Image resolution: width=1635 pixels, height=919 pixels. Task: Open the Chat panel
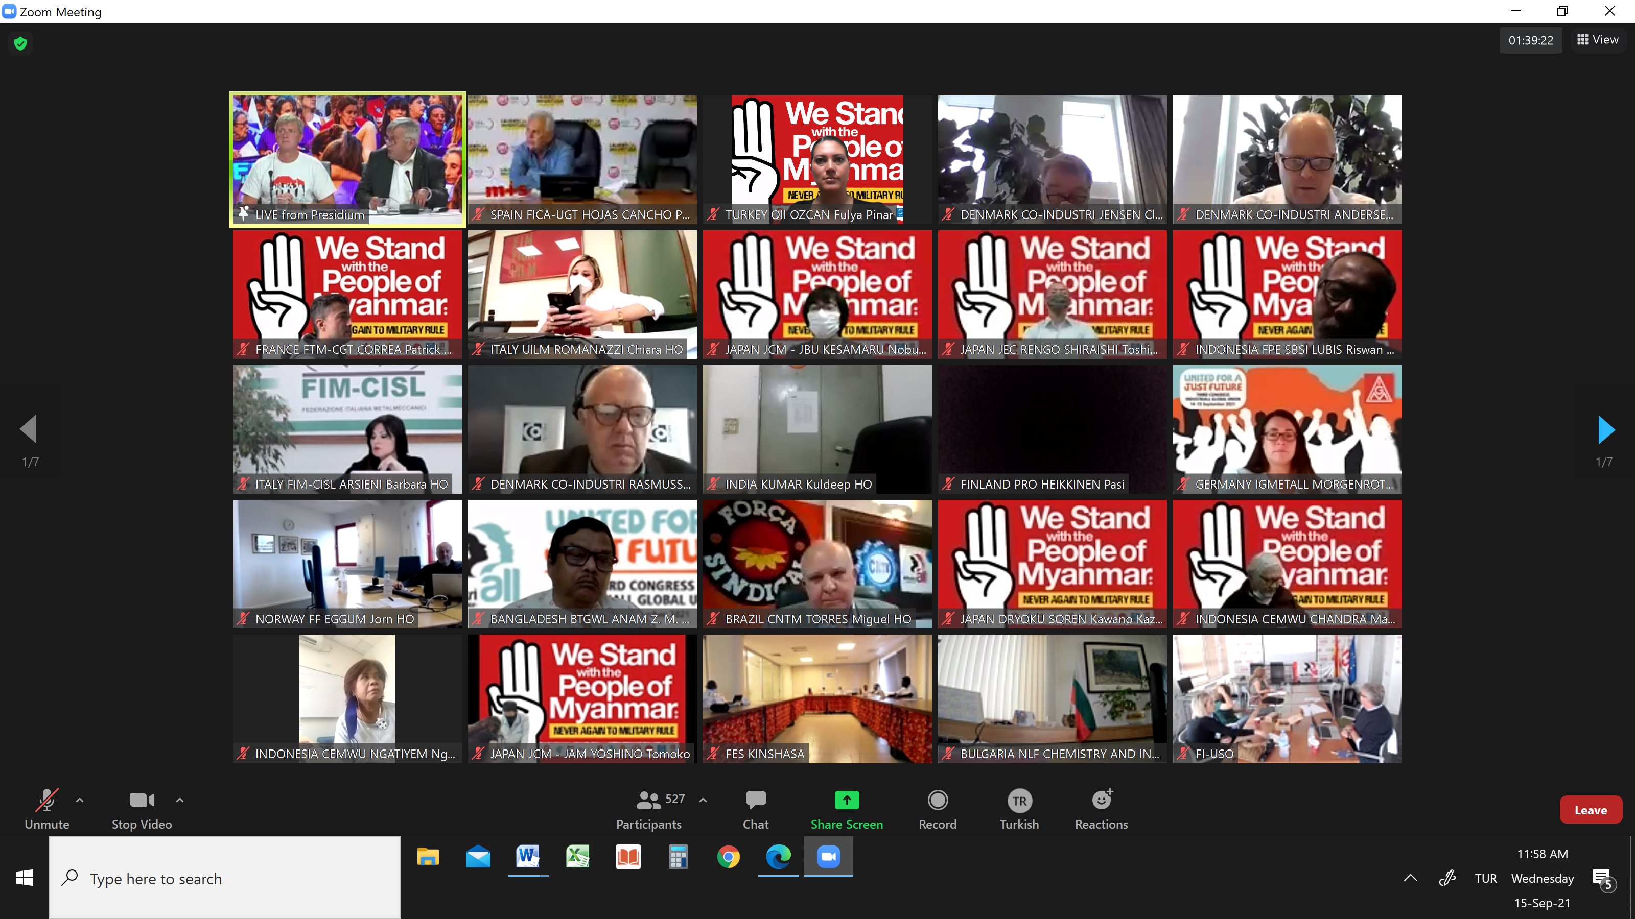[x=755, y=810]
